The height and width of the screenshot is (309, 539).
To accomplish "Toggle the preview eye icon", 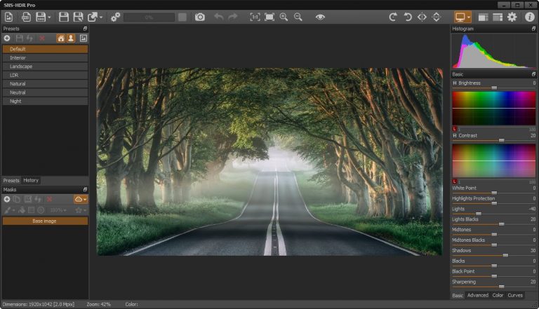I will [320, 17].
